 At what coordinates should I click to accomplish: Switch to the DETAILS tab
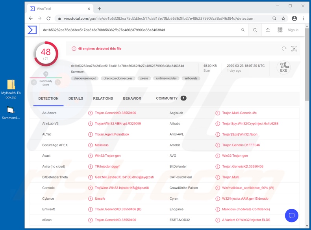(76, 98)
